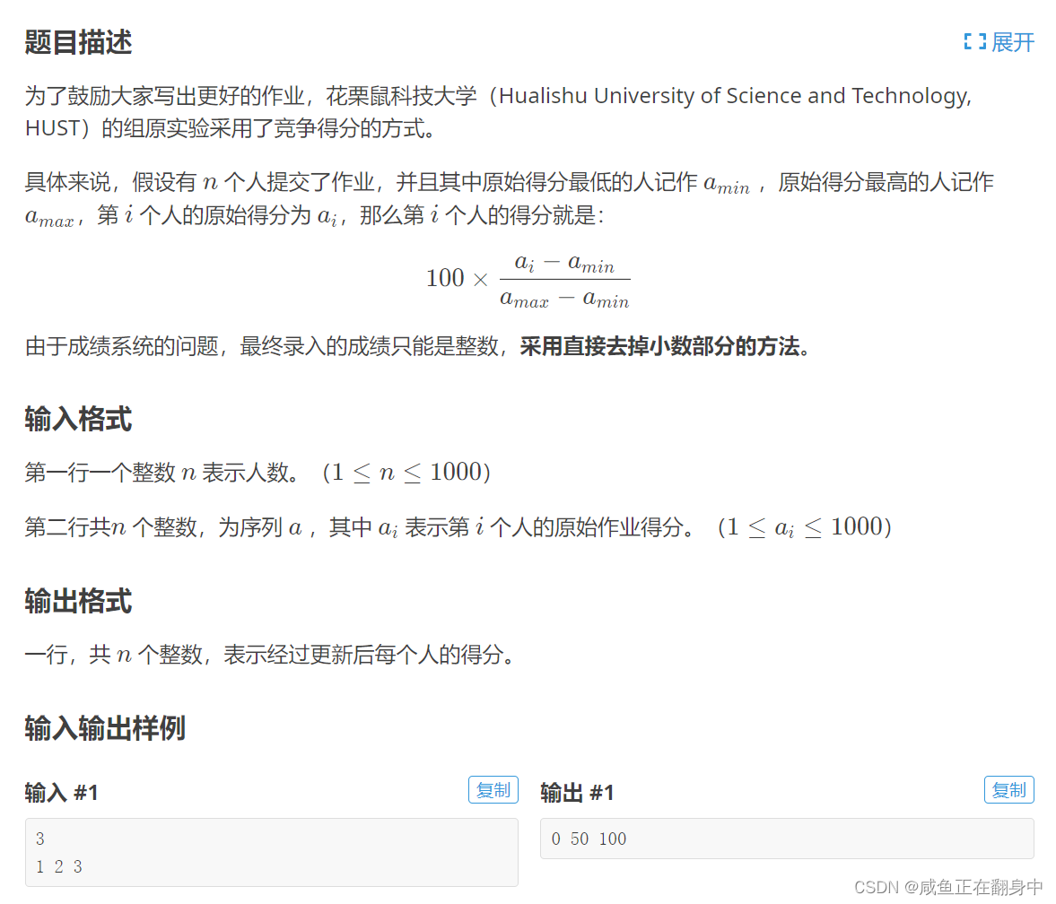Click the line 第一行一个整数 n 表示人数
This screenshot has height=904, width=1056.
click(x=257, y=472)
